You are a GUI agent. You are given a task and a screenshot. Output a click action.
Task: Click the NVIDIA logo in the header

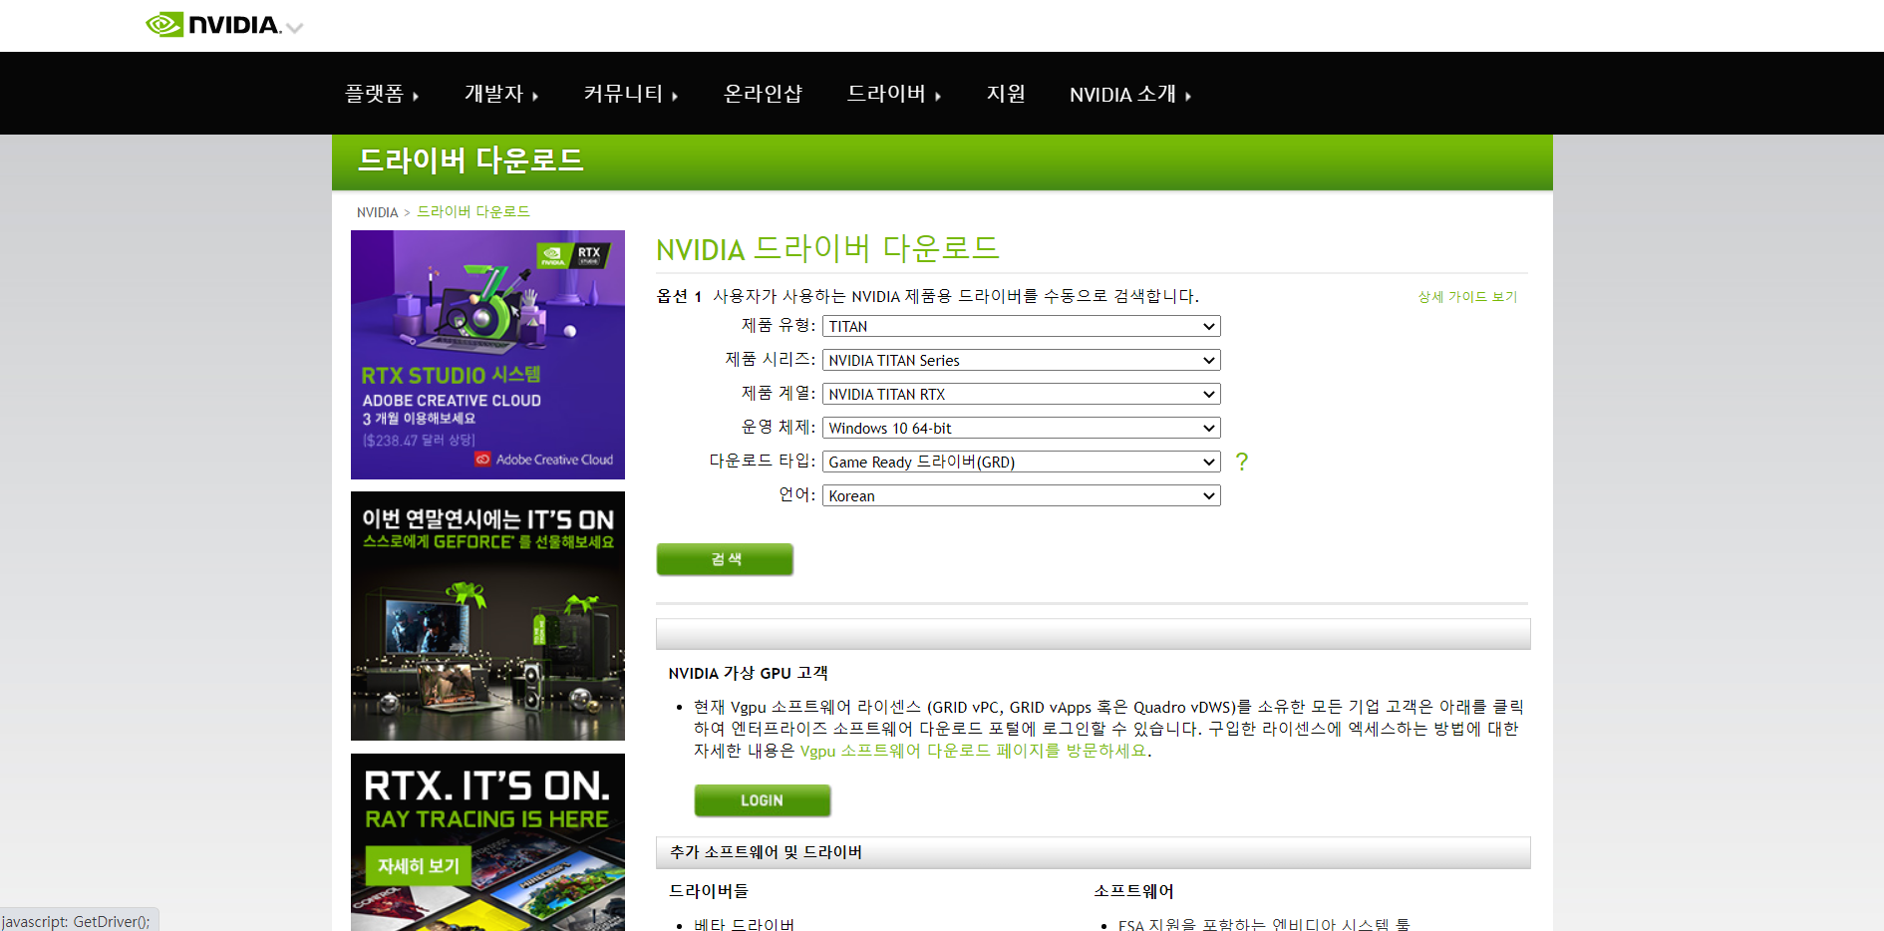pos(213,25)
